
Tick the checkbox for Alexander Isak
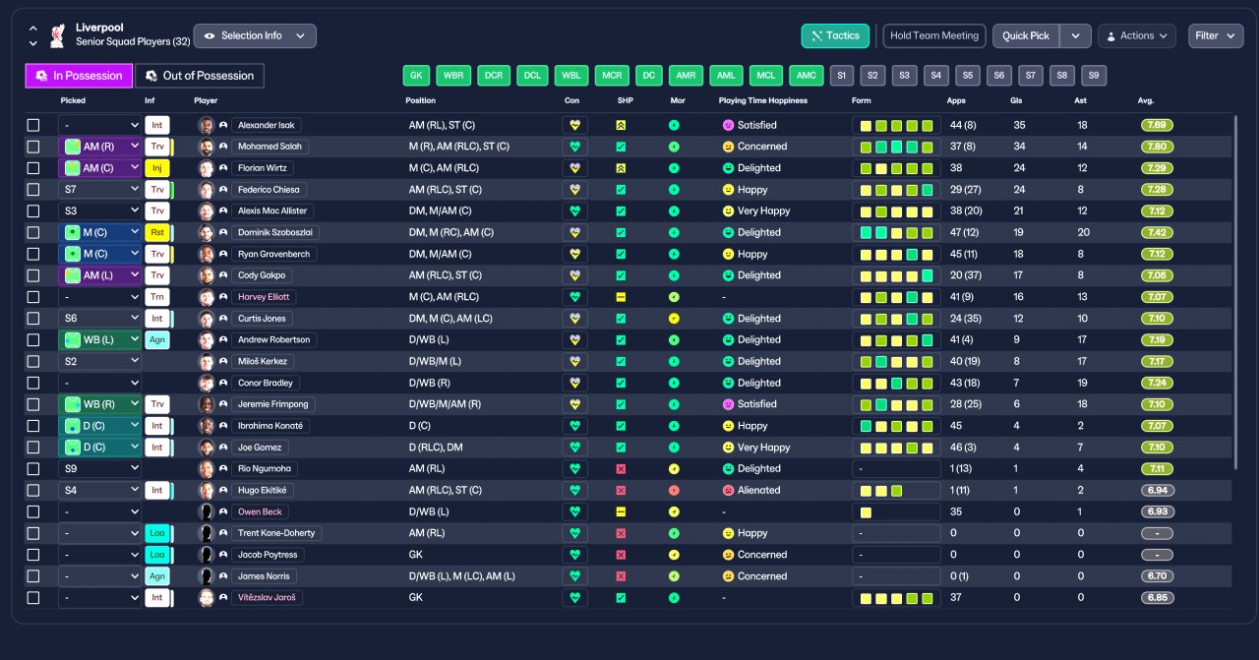coord(33,125)
